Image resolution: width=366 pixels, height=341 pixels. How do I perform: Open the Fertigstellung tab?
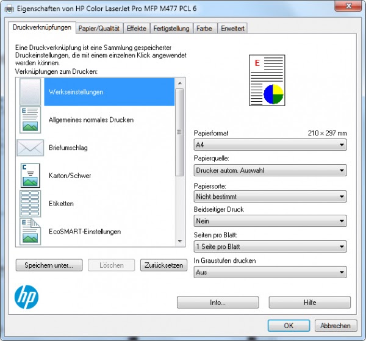tap(171, 29)
